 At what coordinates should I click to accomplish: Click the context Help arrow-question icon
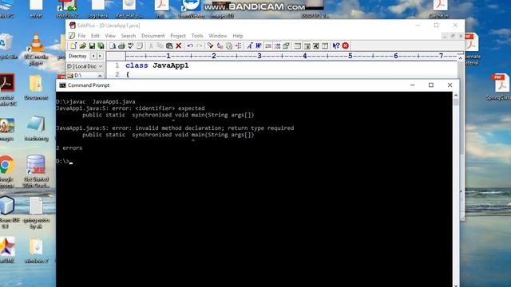pyautogui.click(x=336, y=46)
